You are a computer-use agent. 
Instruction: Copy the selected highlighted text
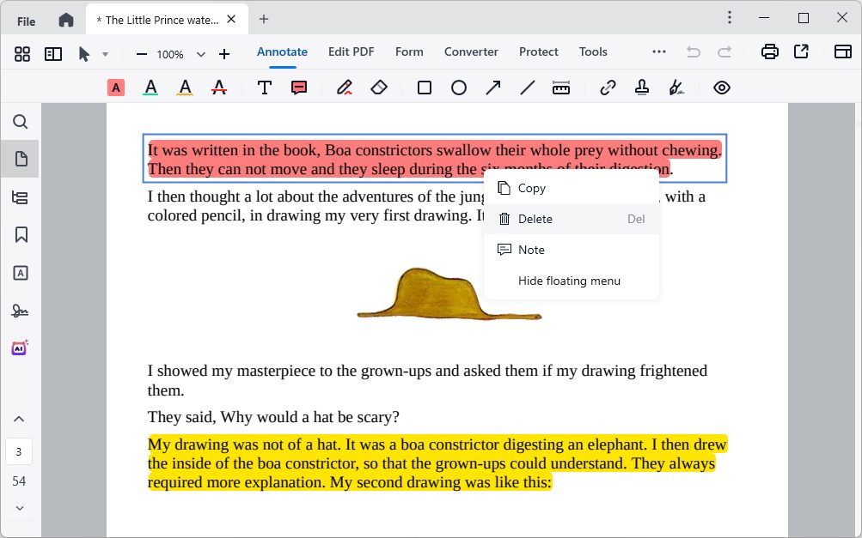click(531, 188)
